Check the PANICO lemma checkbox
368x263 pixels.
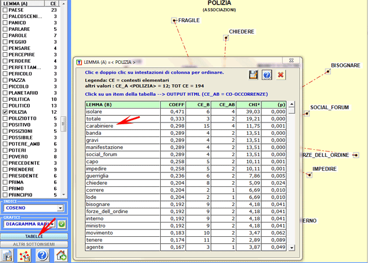pos(5,23)
